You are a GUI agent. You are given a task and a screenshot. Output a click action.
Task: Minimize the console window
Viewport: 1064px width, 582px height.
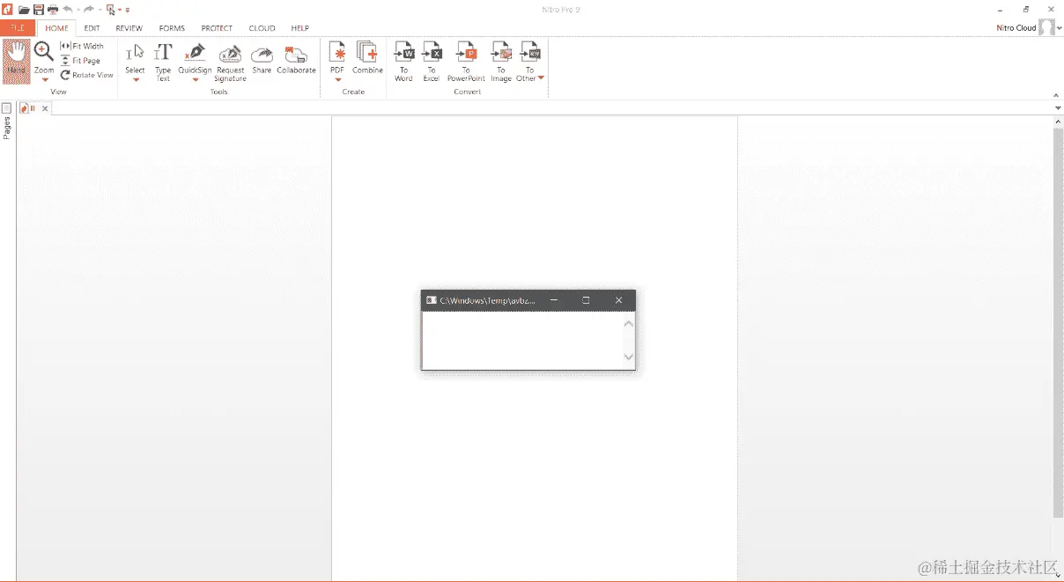554,300
